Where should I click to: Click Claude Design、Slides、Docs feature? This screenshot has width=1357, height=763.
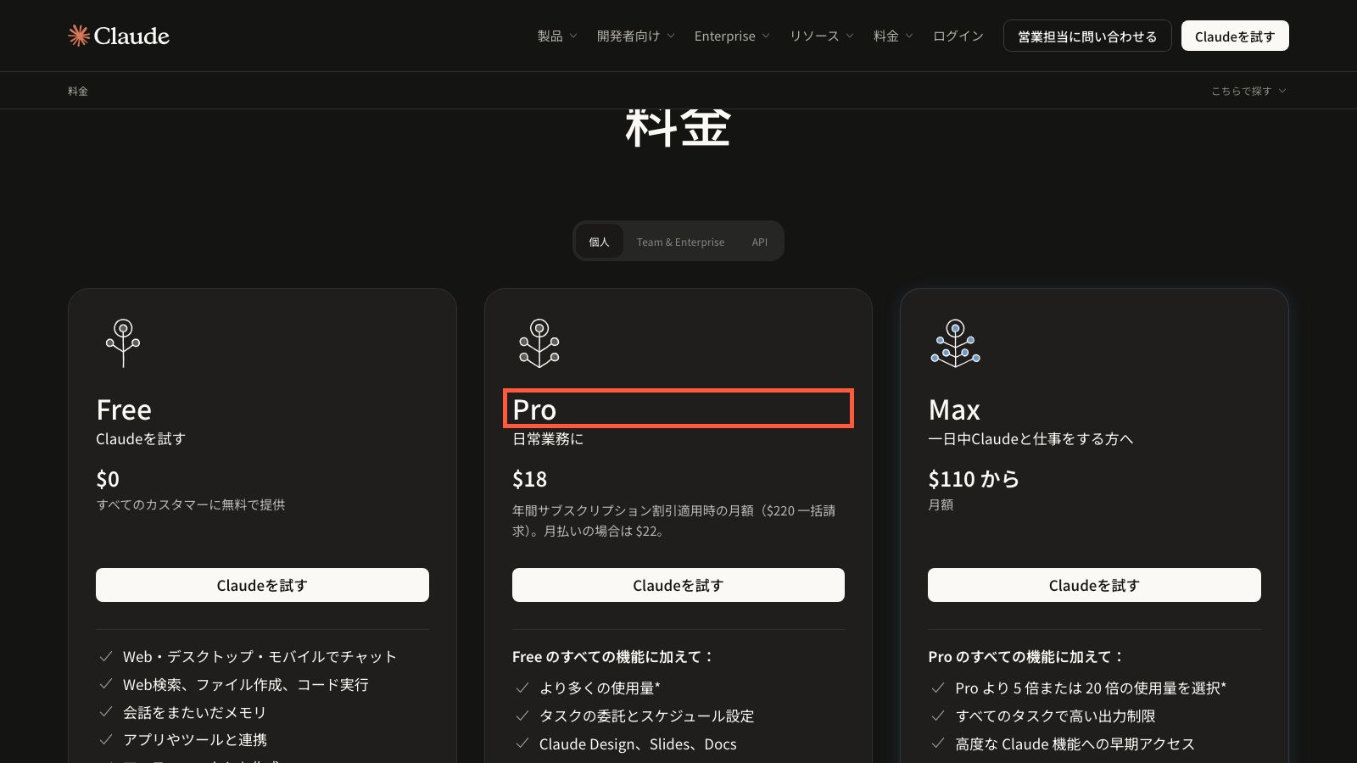pos(638,744)
